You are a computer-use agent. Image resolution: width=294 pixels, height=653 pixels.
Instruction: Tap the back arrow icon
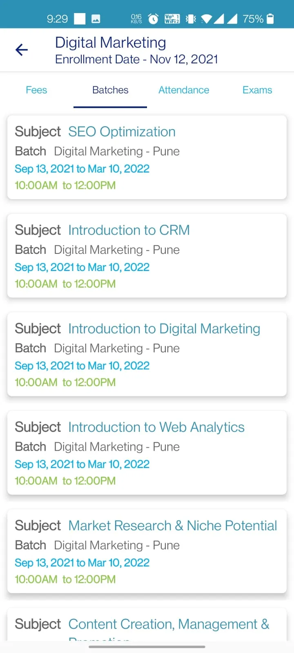[x=22, y=50]
